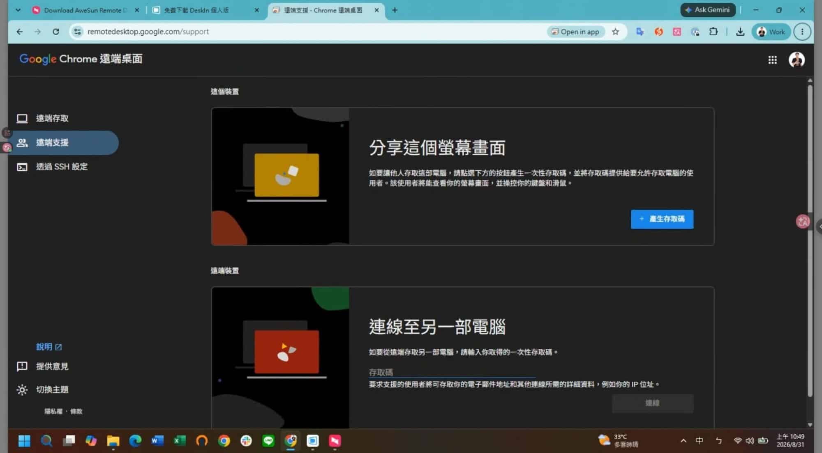Click the Google Chrome 遠端桌面 logo
Screen dimensions: 822x453
[x=81, y=59]
